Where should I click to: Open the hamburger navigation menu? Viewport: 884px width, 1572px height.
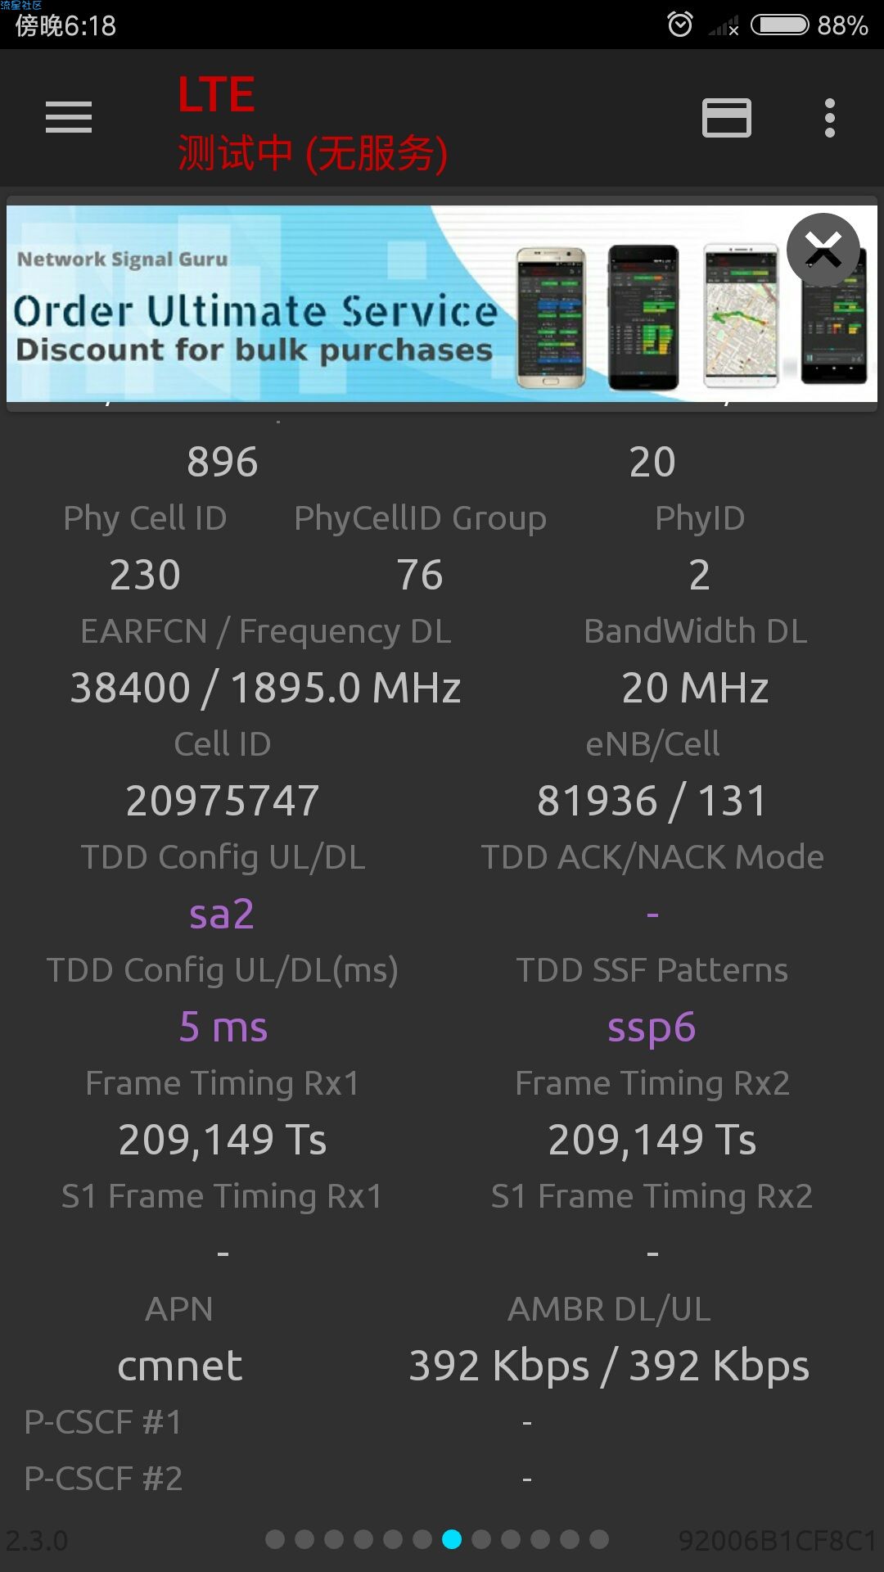69,117
